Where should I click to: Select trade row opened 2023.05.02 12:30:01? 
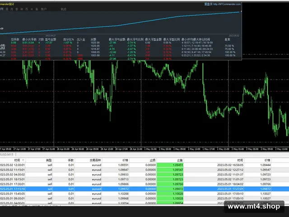point(144,165)
